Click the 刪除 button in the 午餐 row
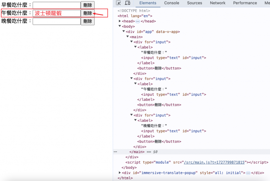Screen dimensions: 270x181 pyautogui.click(x=88, y=13)
